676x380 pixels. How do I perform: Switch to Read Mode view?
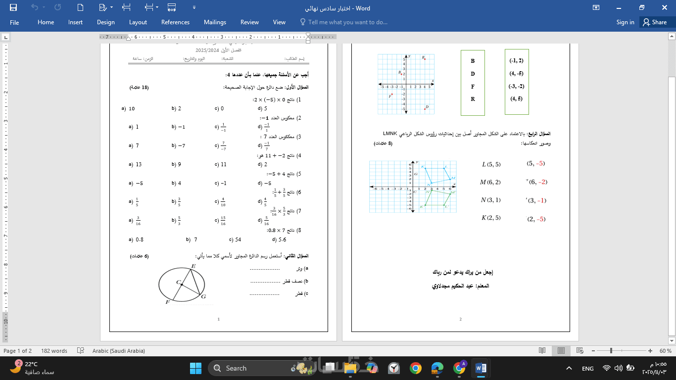(542, 351)
